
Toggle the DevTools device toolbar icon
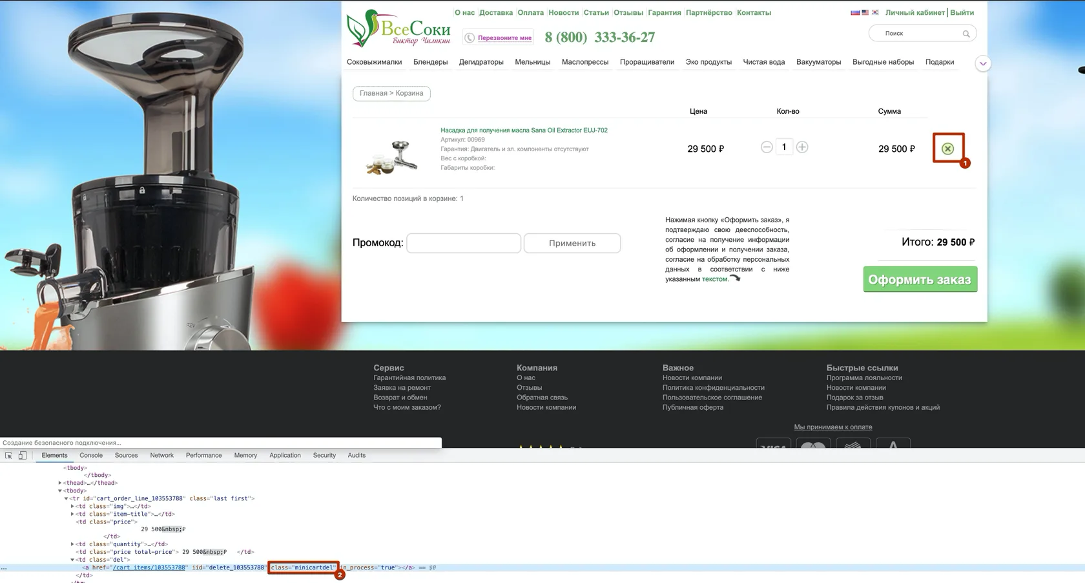tap(22, 456)
